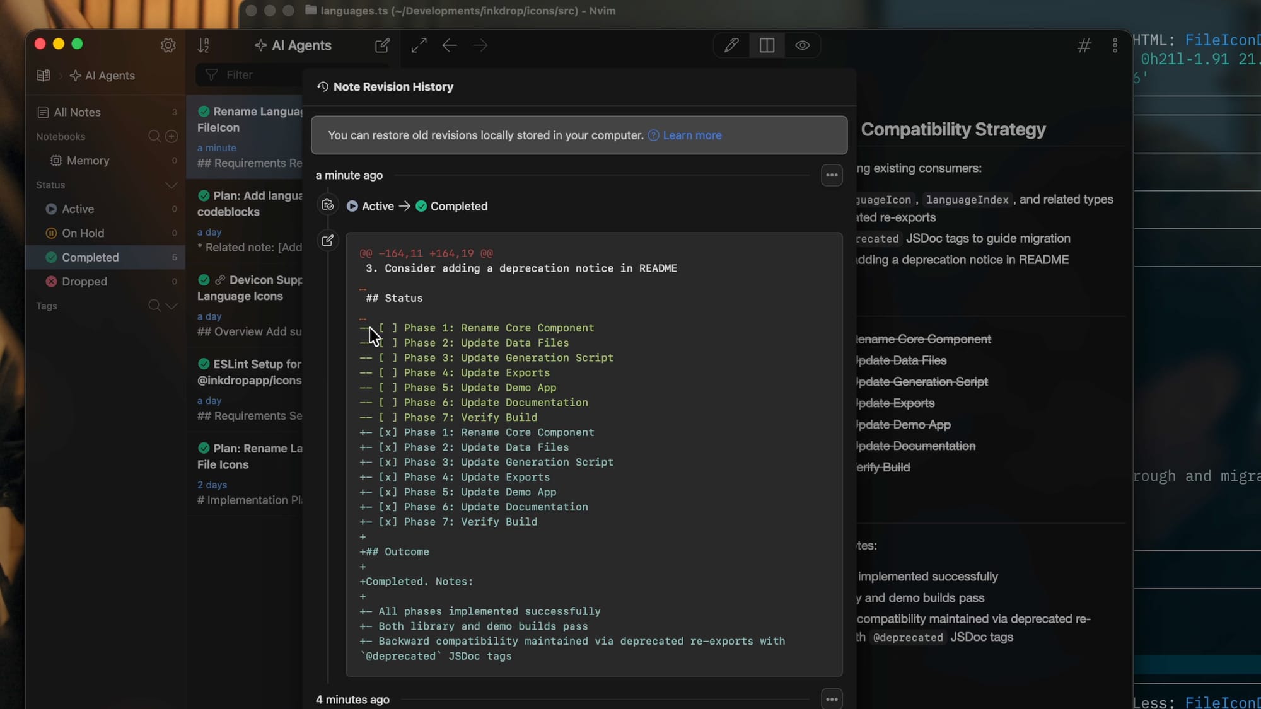Image resolution: width=1261 pixels, height=709 pixels.
Task: Open options for the 'a minute ago' revision
Action: point(832,175)
